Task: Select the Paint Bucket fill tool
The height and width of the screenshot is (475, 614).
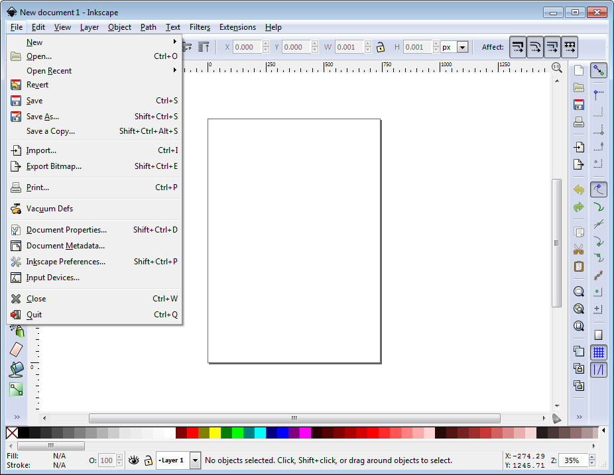Action: pyautogui.click(x=17, y=369)
